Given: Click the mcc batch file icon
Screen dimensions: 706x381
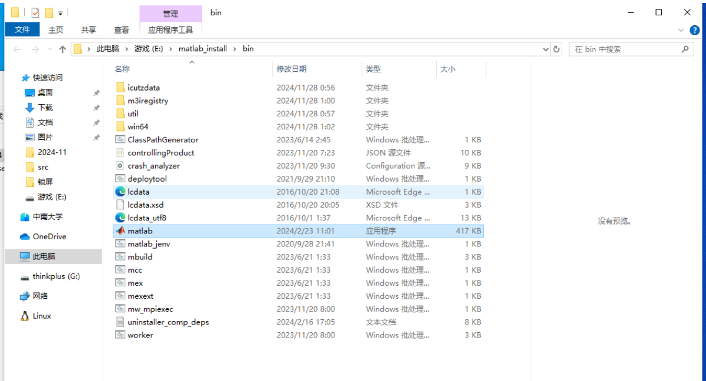Looking at the screenshot, I should coord(120,270).
